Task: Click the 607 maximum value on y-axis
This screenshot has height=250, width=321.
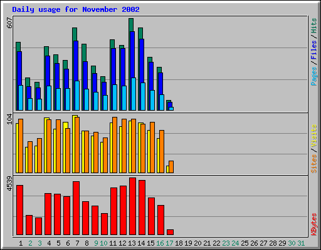Action: click(x=9, y=23)
